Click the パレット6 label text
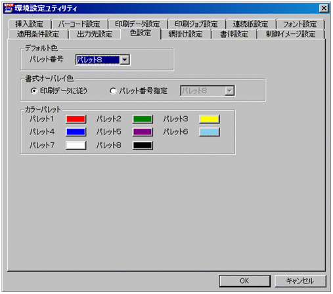This screenshot has width=333, height=294. click(175, 132)
